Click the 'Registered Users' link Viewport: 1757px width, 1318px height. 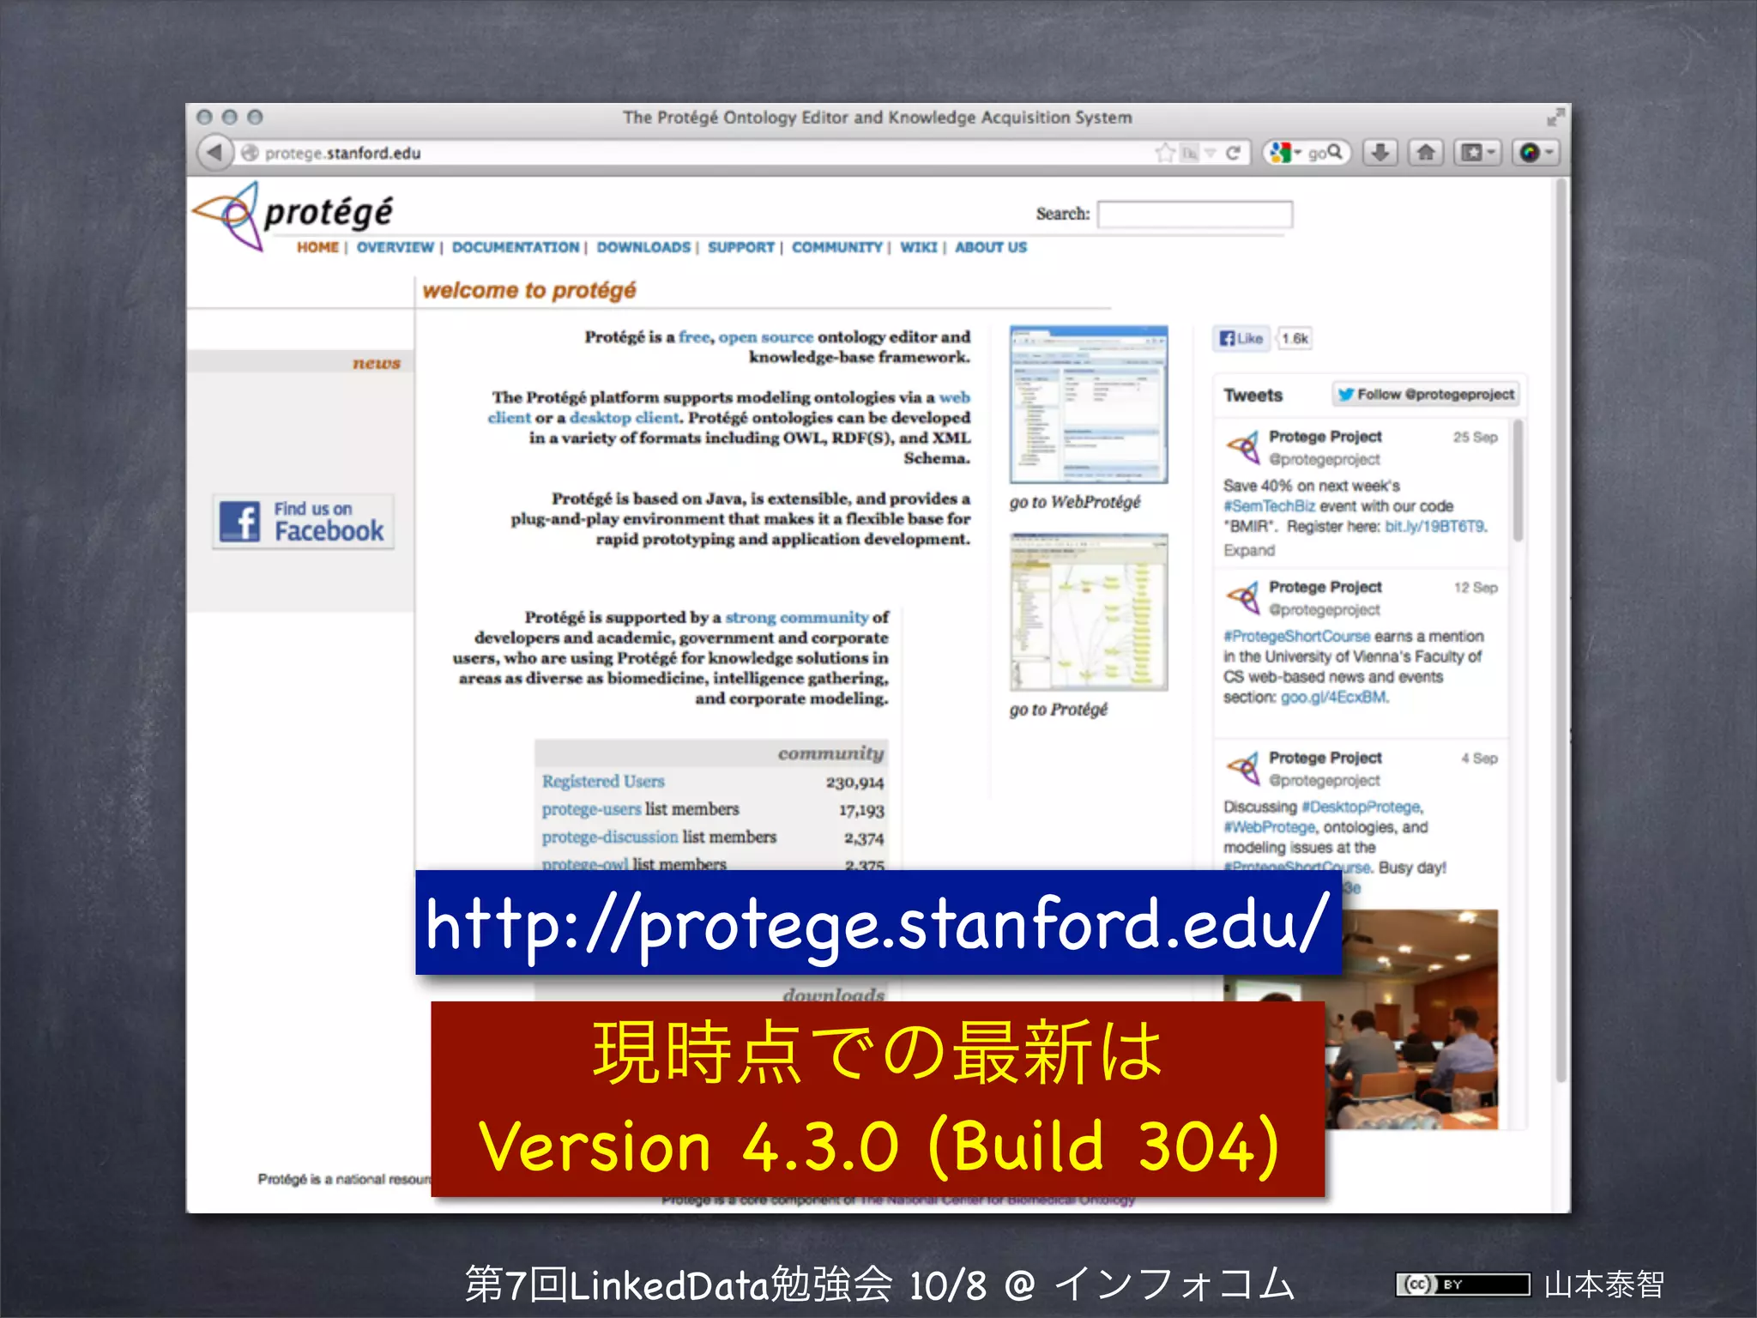coord(603,782)
